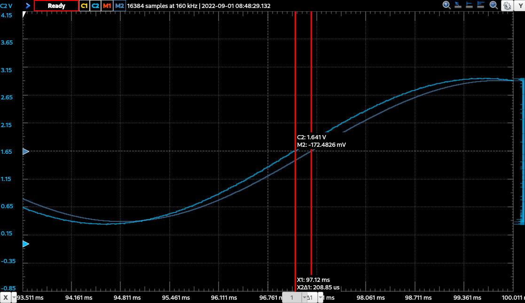Viewport: 525px width, 303px height.
Task: Click the 3.65 voltage axis label
Action: (7, 42)
